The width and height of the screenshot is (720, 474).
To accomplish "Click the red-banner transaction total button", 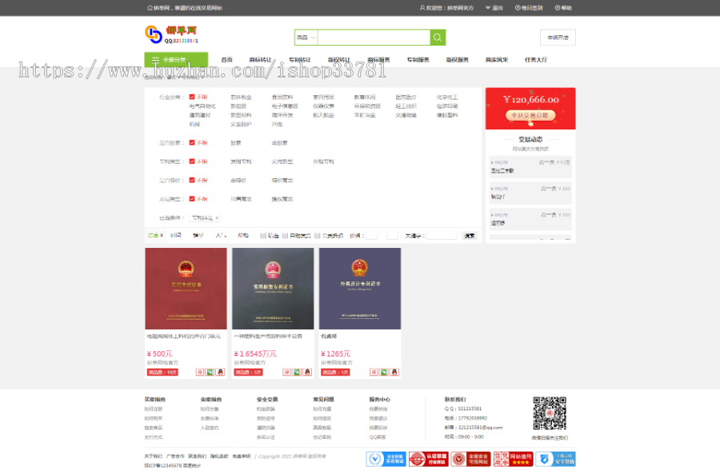I will click(x=530, y=115).
